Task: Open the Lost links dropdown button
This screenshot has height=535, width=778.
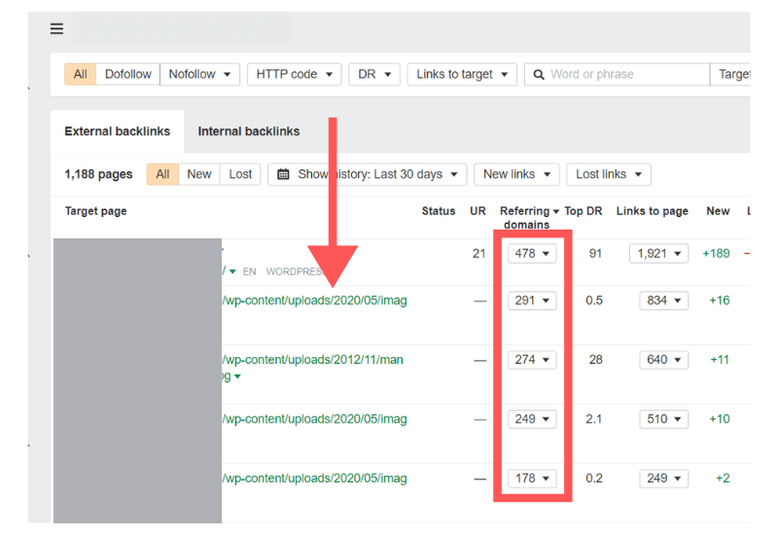Action: 608,174
